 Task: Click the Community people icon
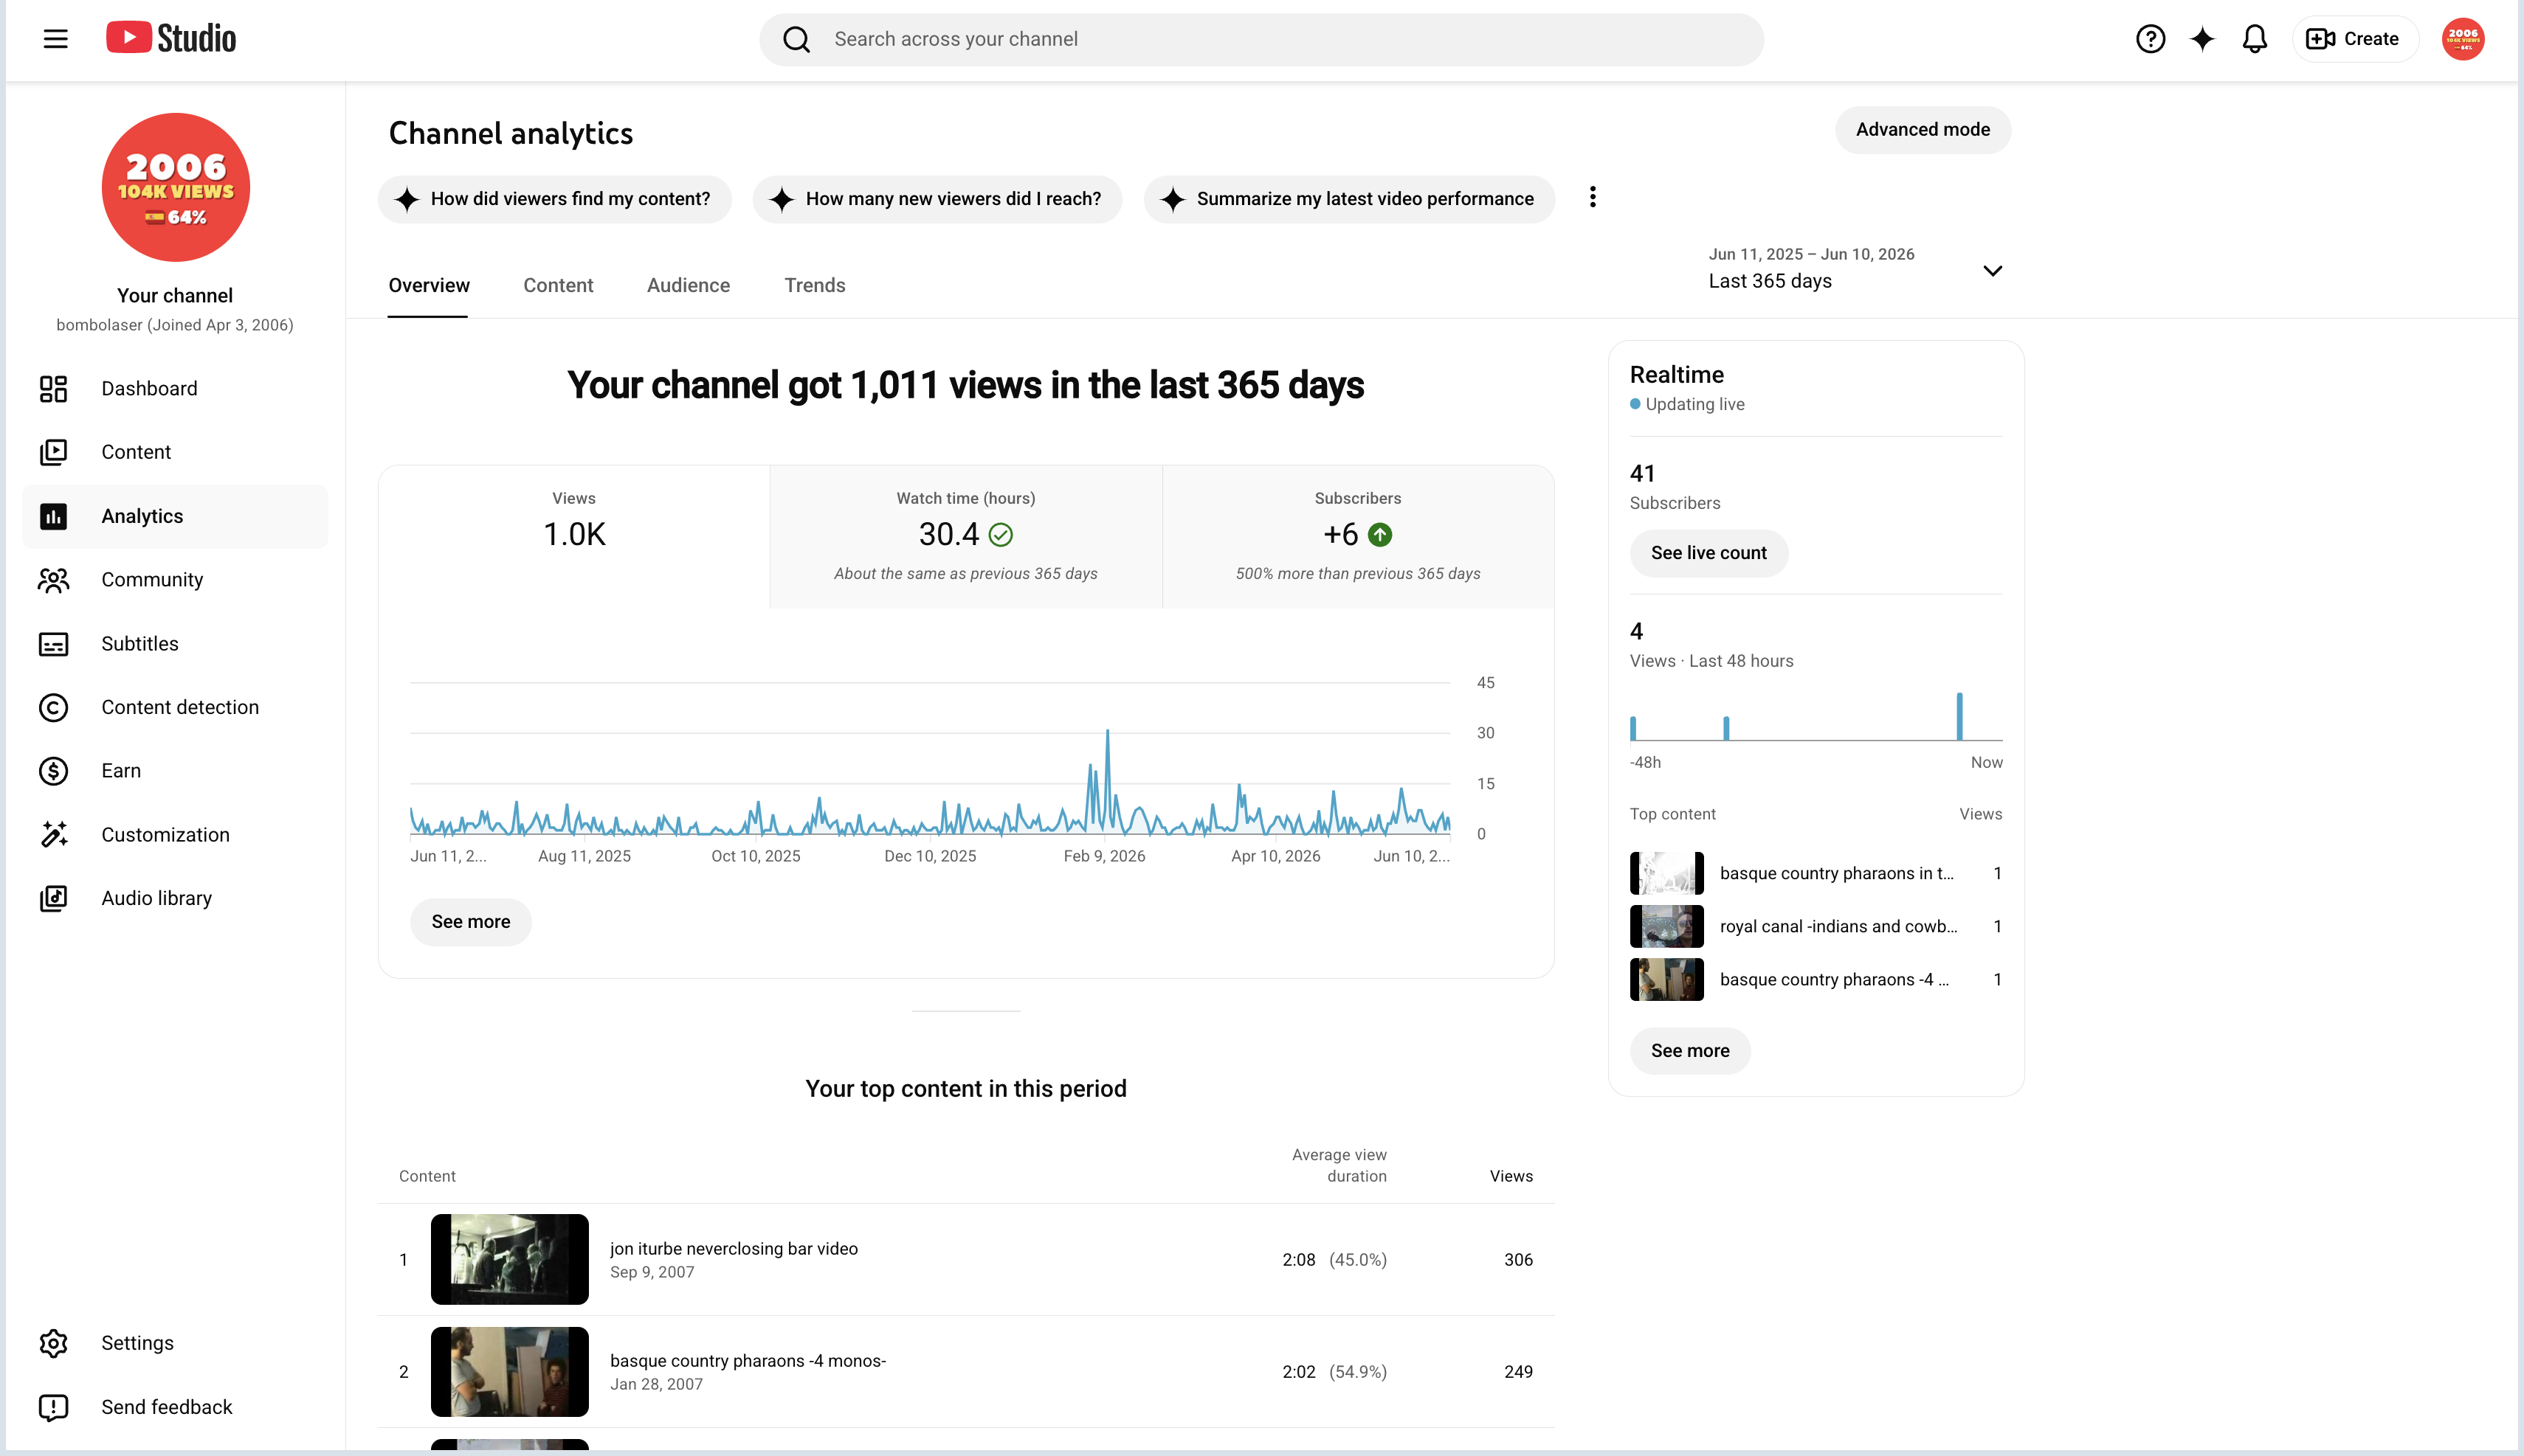(x=54, y=580)
